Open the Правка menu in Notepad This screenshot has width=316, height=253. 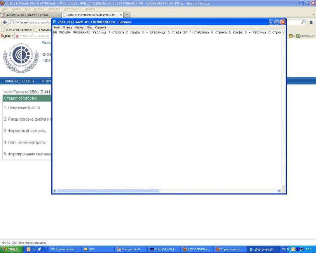[x=67, y=28]
